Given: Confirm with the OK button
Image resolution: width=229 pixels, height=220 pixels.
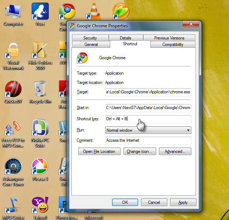Looking at the screenshot, I should tap(125, 202).
